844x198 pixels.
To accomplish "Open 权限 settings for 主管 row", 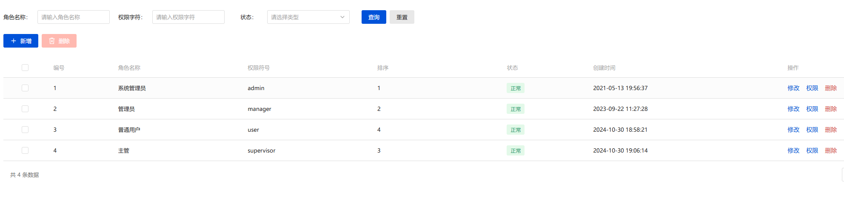I will pyautogui.click(x=812, y=150).
